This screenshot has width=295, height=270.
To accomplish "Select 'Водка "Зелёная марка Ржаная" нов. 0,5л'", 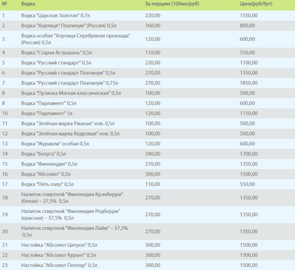I will click(x=68, y=123).
